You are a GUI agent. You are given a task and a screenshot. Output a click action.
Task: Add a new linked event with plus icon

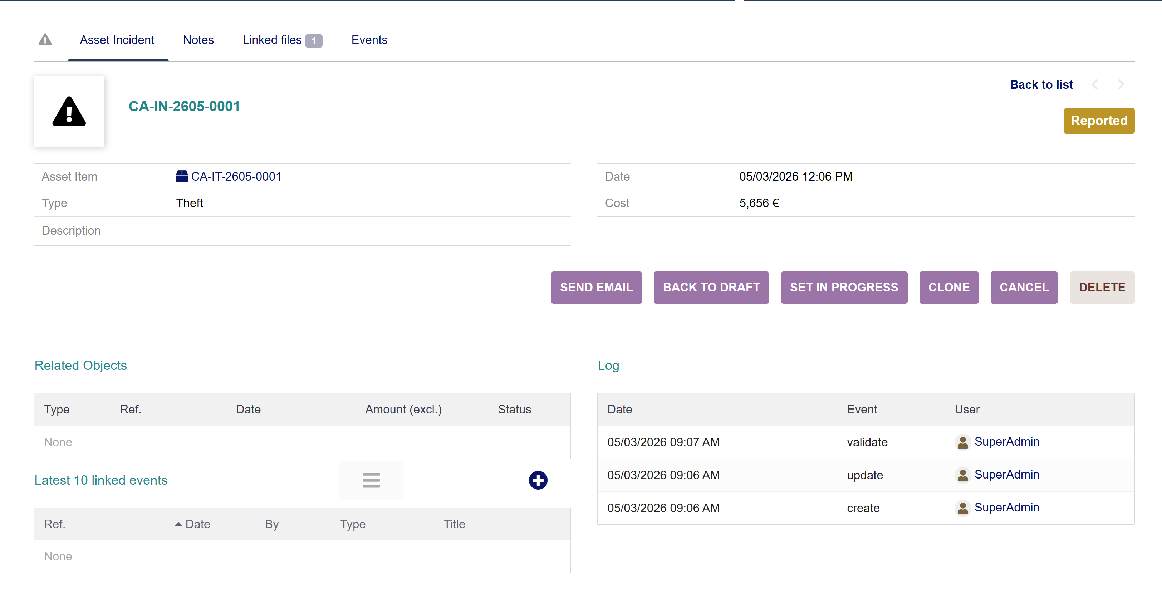pos(538,480)
